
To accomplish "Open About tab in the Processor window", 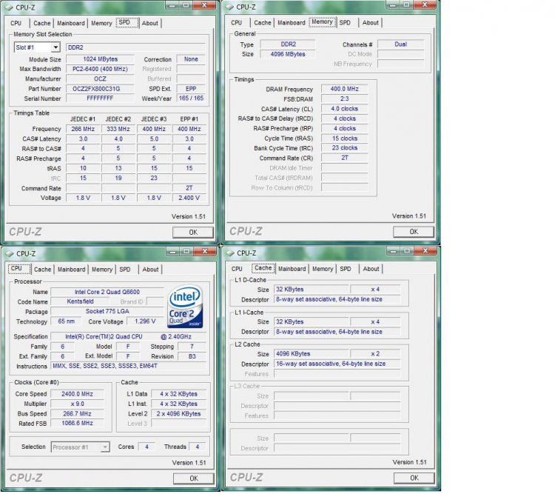I will click(150, 270).
